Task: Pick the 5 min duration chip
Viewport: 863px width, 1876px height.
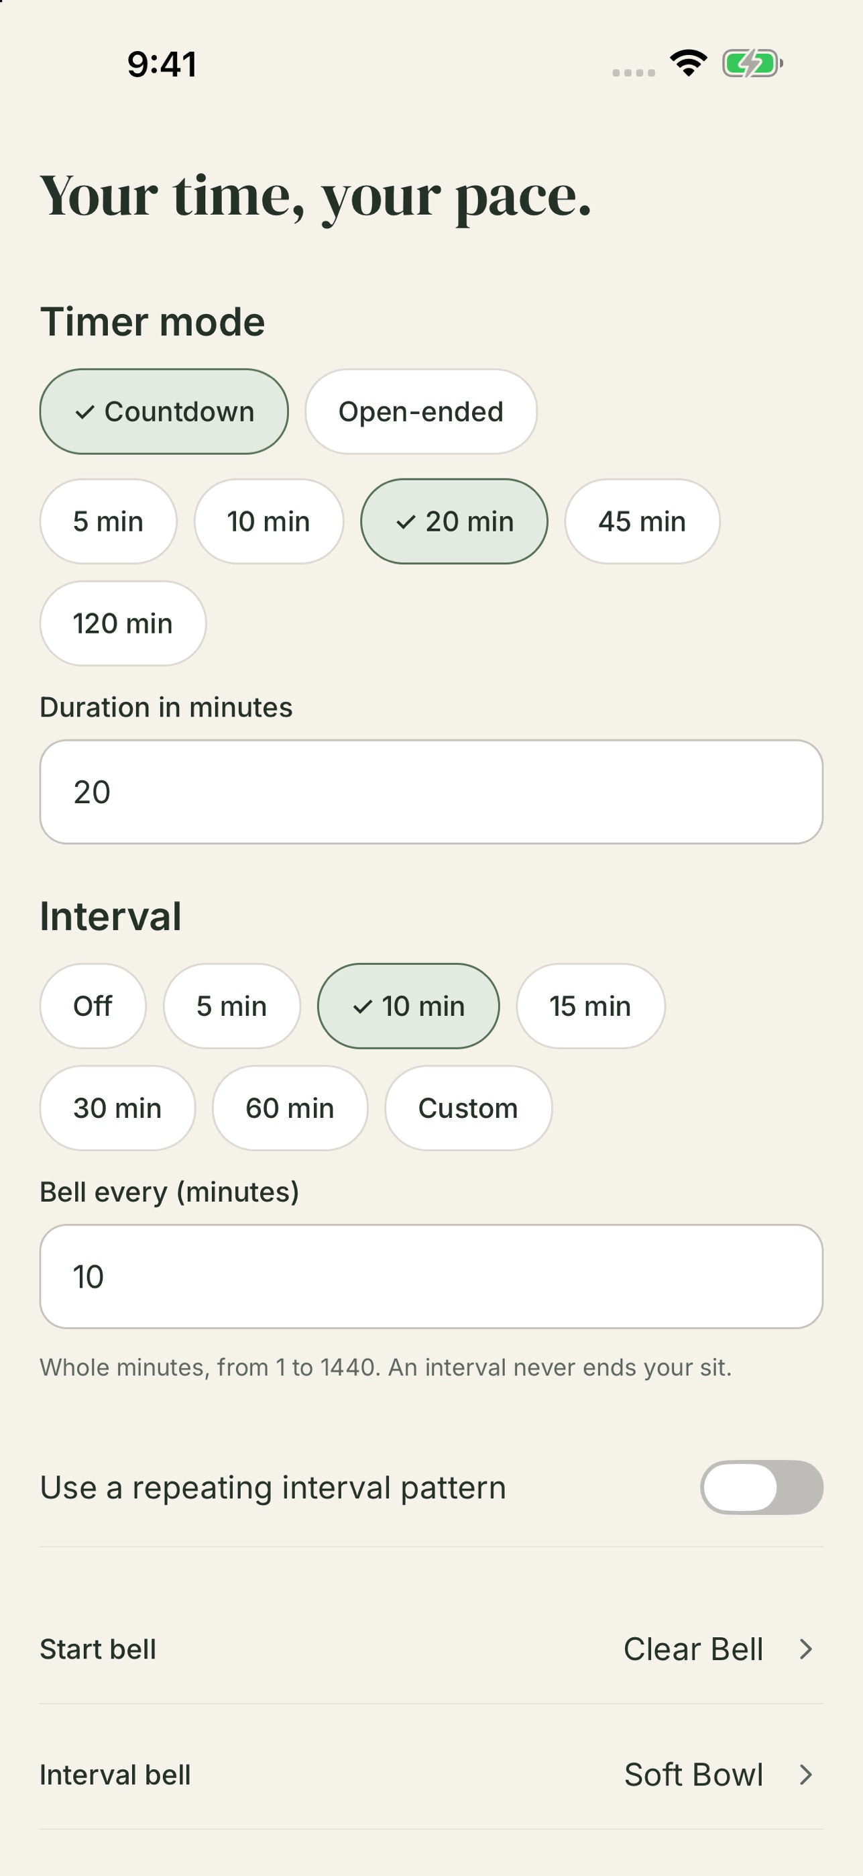Action: (x=109, y=521)
